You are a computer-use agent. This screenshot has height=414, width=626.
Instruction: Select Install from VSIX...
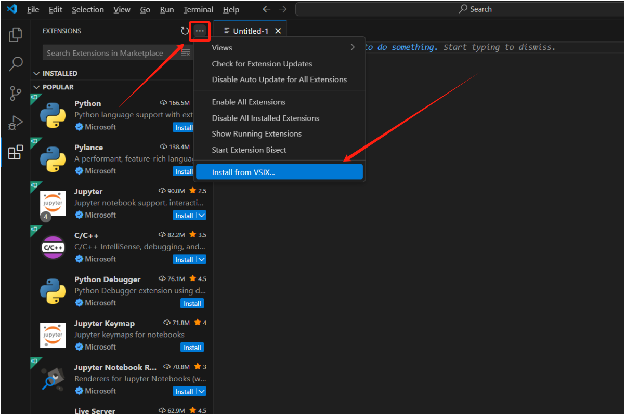(x=279, y=172)
